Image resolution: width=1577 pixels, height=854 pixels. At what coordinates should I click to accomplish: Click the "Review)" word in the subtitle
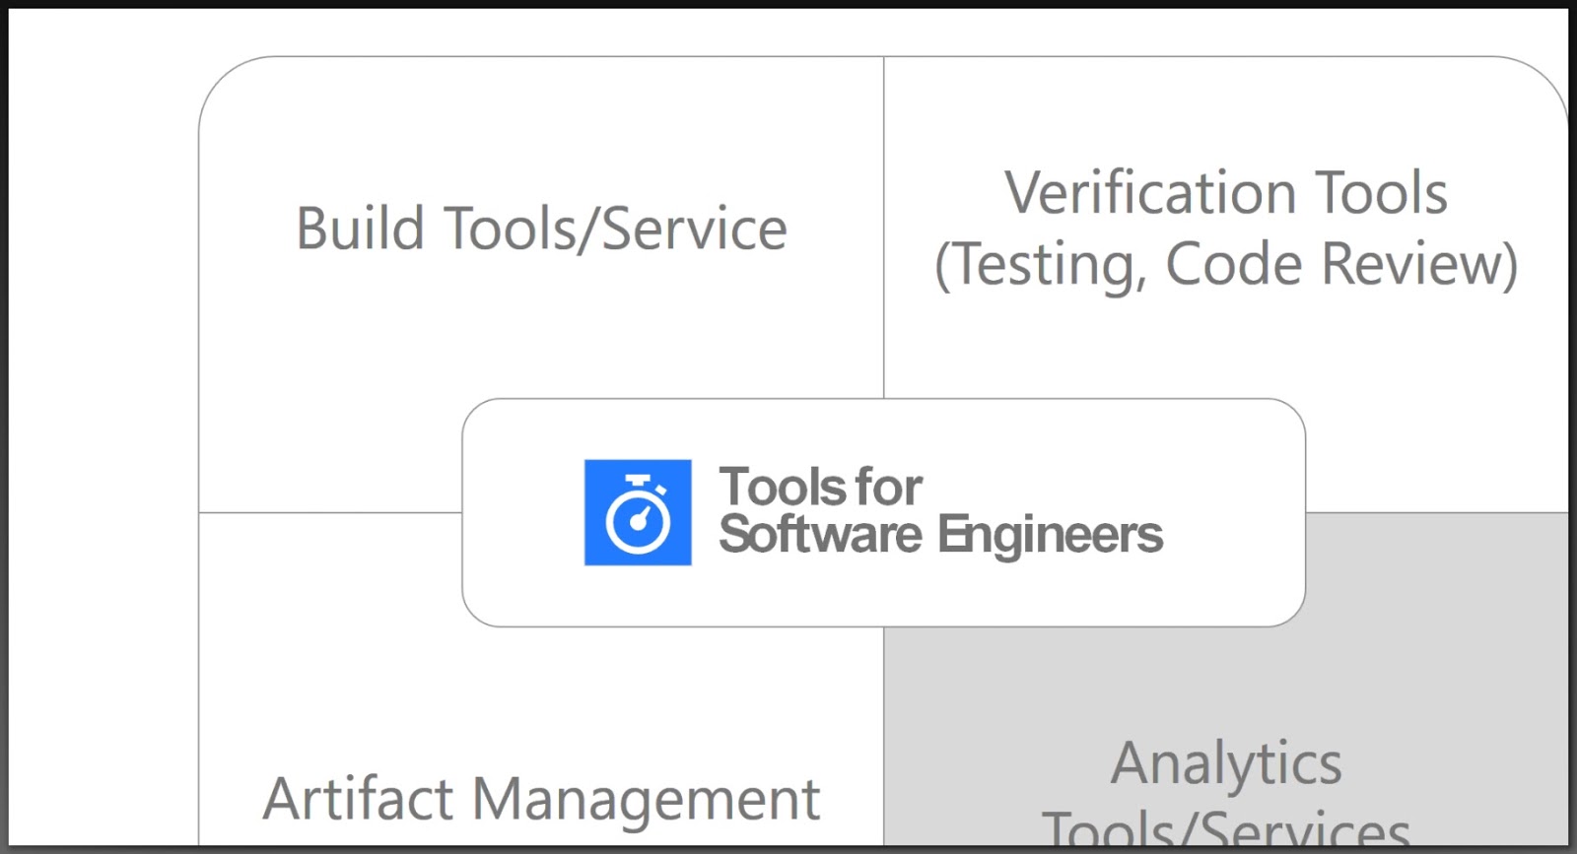[x=1419, y=266]
